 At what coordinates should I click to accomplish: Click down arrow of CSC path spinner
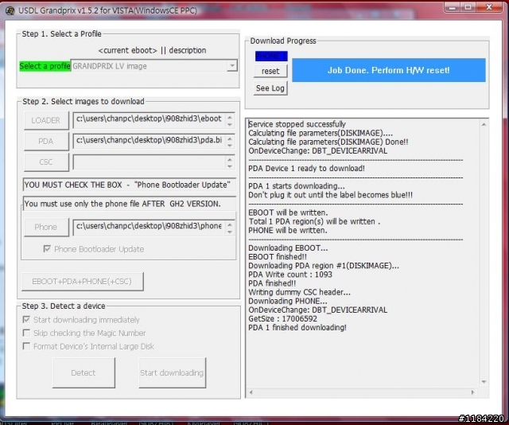230,166
